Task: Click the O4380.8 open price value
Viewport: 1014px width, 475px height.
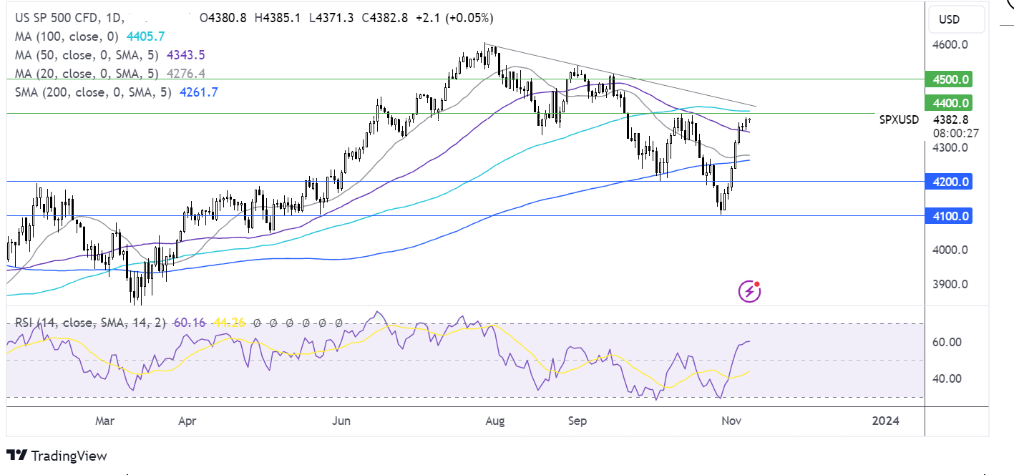Action: coord(222,17)
